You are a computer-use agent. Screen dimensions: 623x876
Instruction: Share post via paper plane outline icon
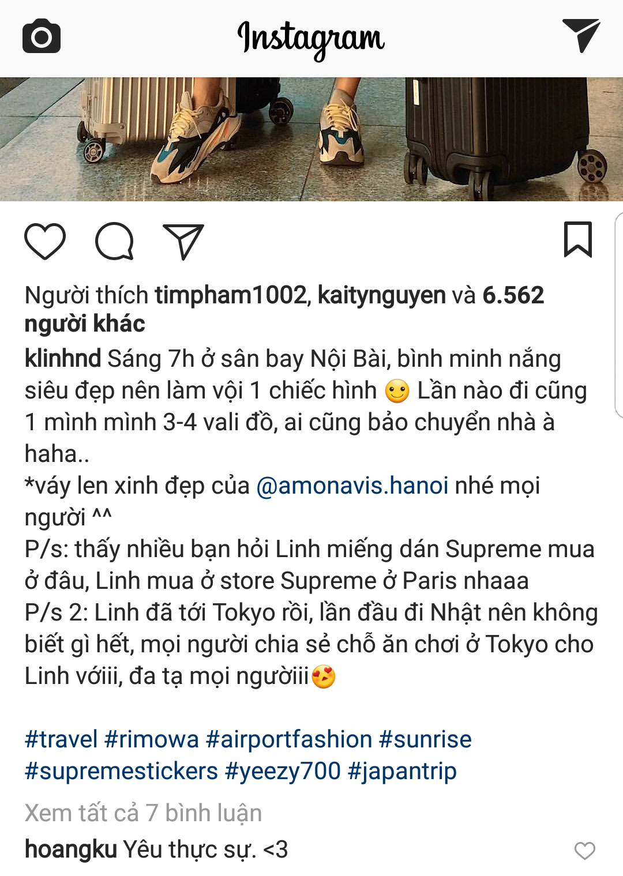(183, 241)
